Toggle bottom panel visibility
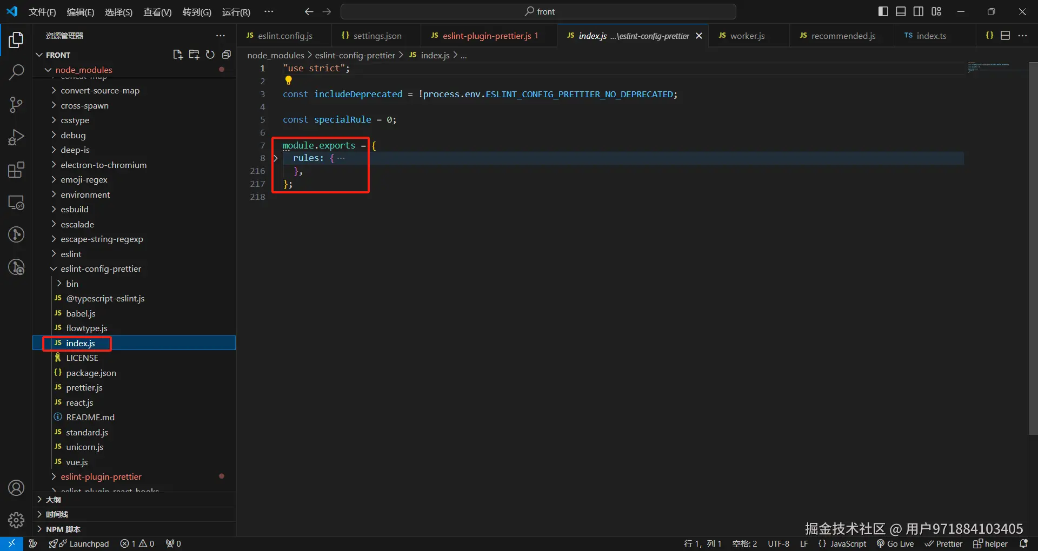 [x=901, y=11]
